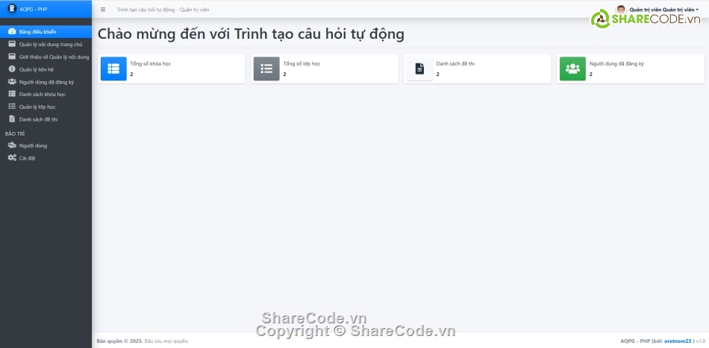709x348 pixels.
Task: Click the Tổng số lớp học label
Action: [302, 63]
